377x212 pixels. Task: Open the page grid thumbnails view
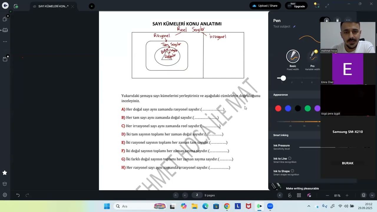click(x=299, y=195)
